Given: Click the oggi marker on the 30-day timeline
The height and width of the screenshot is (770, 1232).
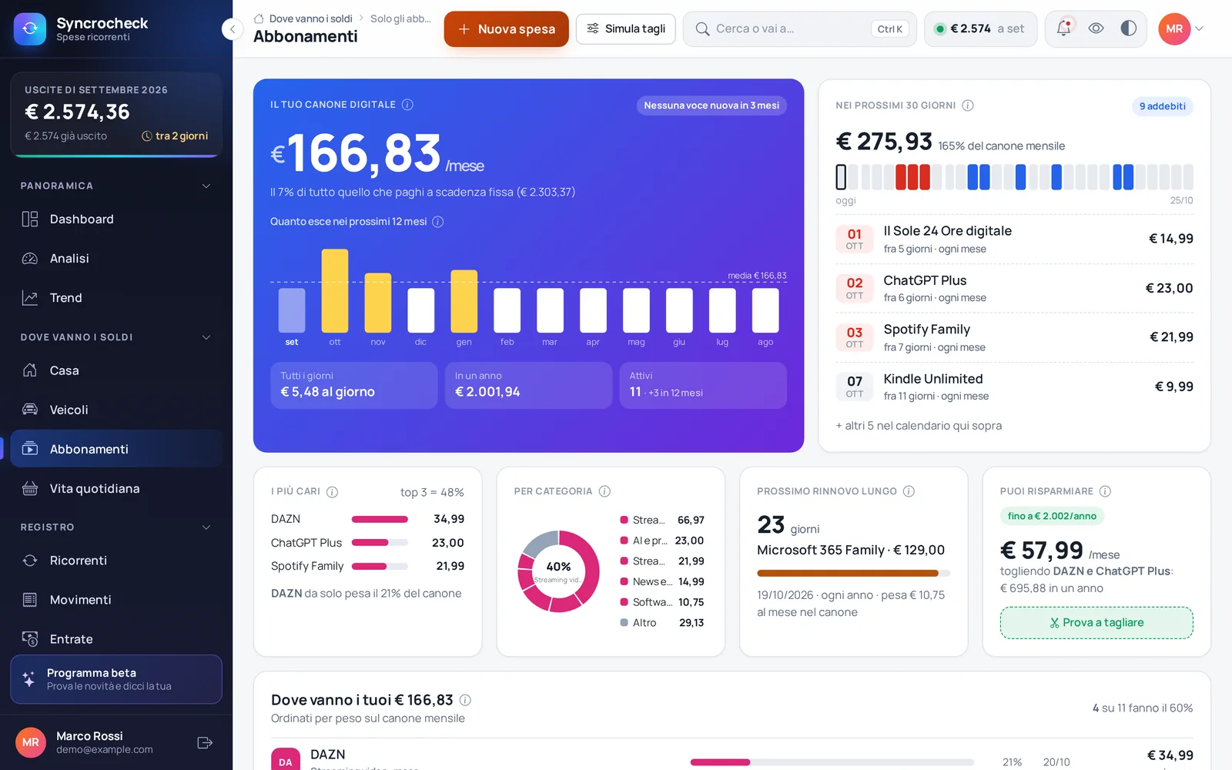Looking at the screenshot, I should coord(841,177).
